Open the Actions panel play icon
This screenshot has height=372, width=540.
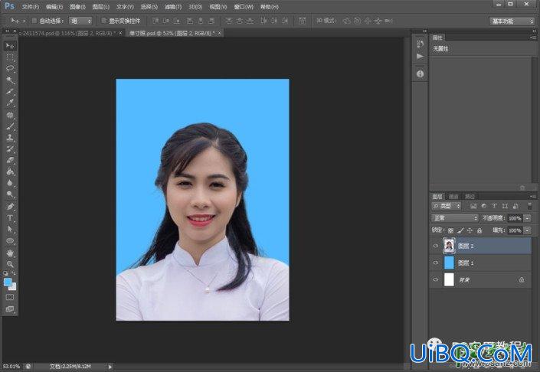click(x=421, y=57)
